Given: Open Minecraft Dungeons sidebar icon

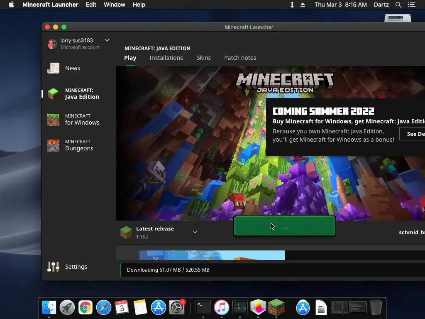Looking at the screenshot, I should pos(54,145).
